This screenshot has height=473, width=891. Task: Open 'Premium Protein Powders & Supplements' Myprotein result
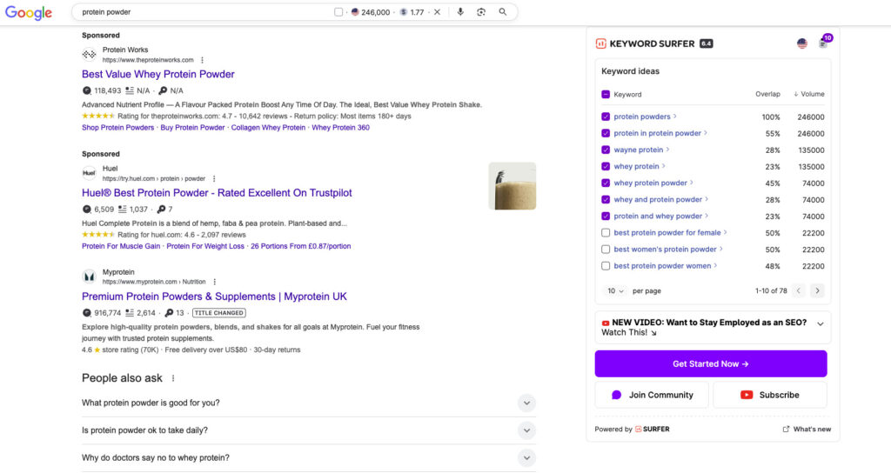coord(214,296)
